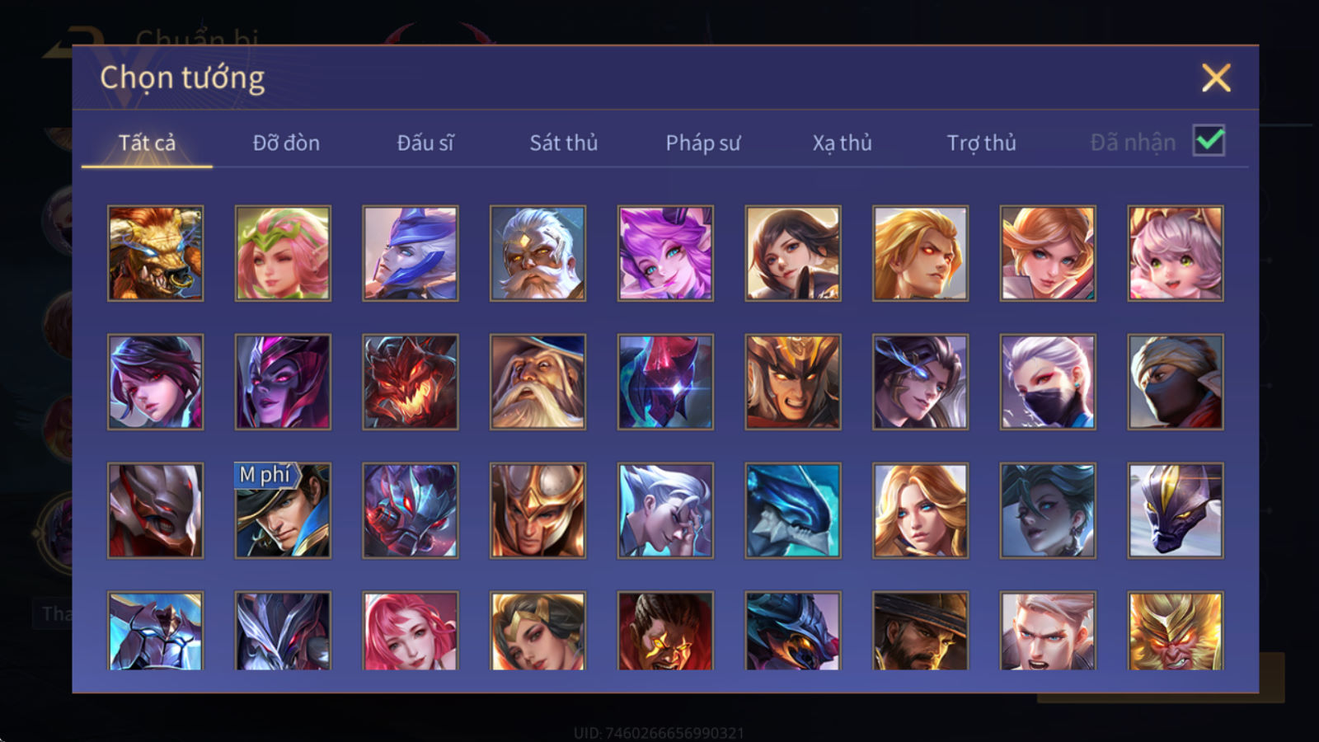Select the red demon hero portrait
This screenshot has height=742, width=1319.
click(x=411, y=382)
